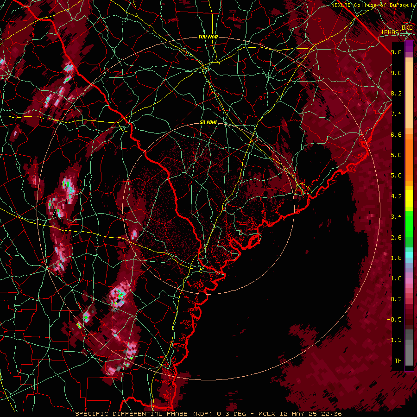Viewport: 417px width, 417px height.
Task: Click the 7.4 value on the color scale
Action: [396, 114]
